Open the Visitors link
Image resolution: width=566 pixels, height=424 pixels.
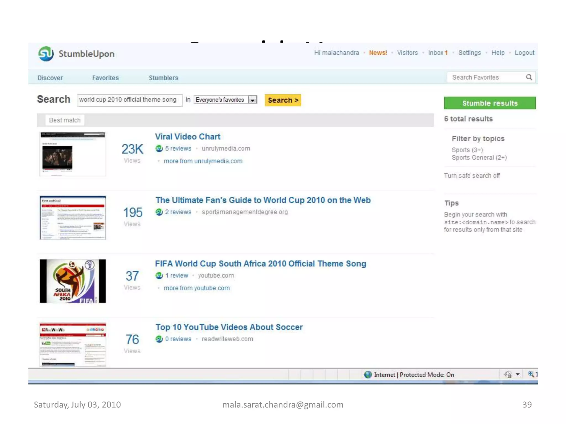[x=407, y=53]
